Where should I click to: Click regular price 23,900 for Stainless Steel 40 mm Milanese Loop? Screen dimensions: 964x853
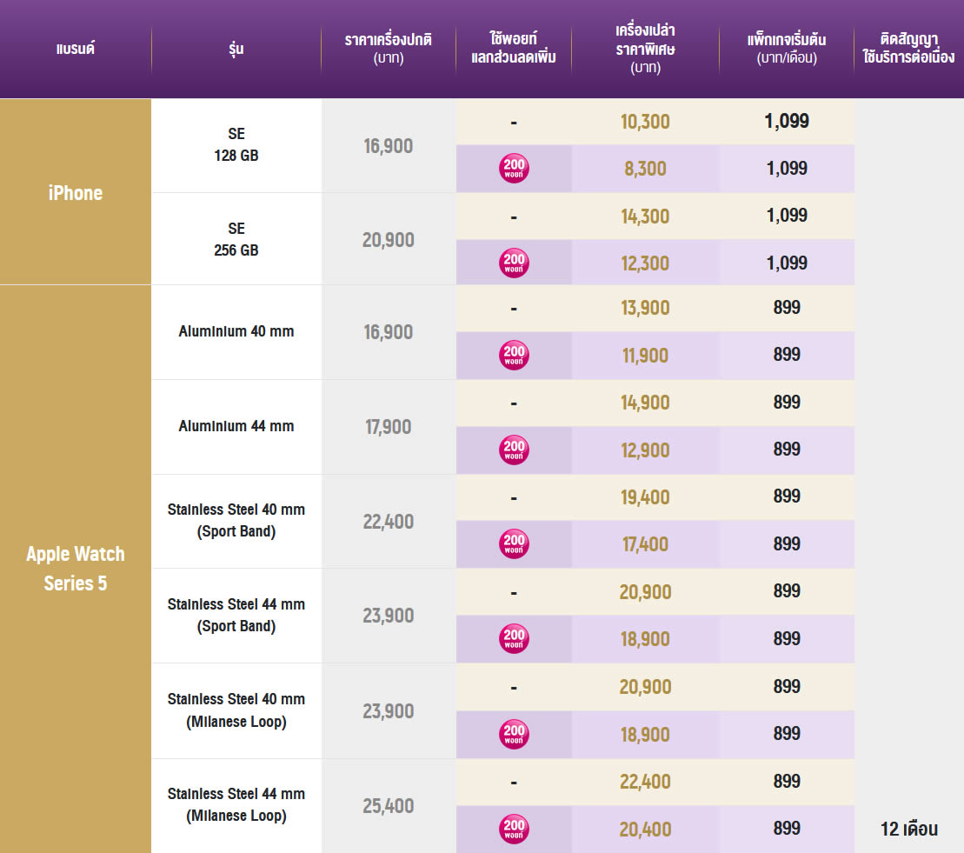[388, 711]
